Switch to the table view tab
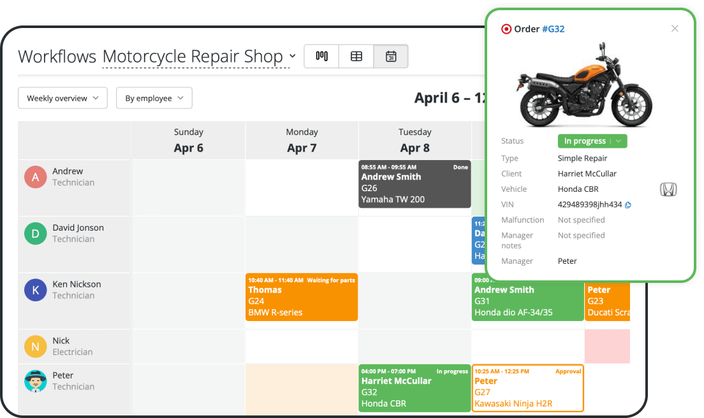 coord(356,56)
